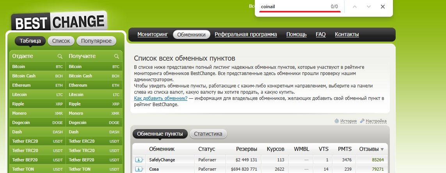Sort by the Обменник column header
446x173 pixels.
(162, 149)
